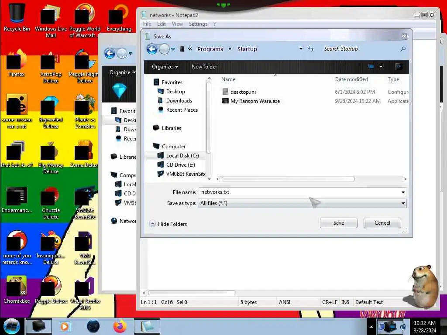Open Organize in the background Explorer window
The width and height of the screenshot is (447, 335).
[122, 72]
